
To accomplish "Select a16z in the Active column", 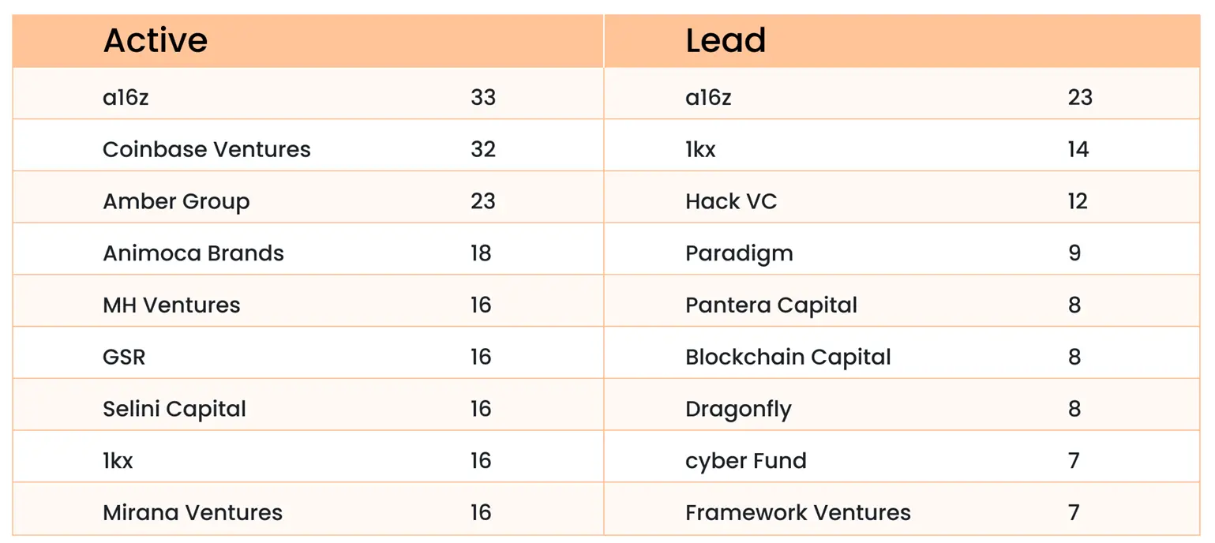I will point(126,97).
